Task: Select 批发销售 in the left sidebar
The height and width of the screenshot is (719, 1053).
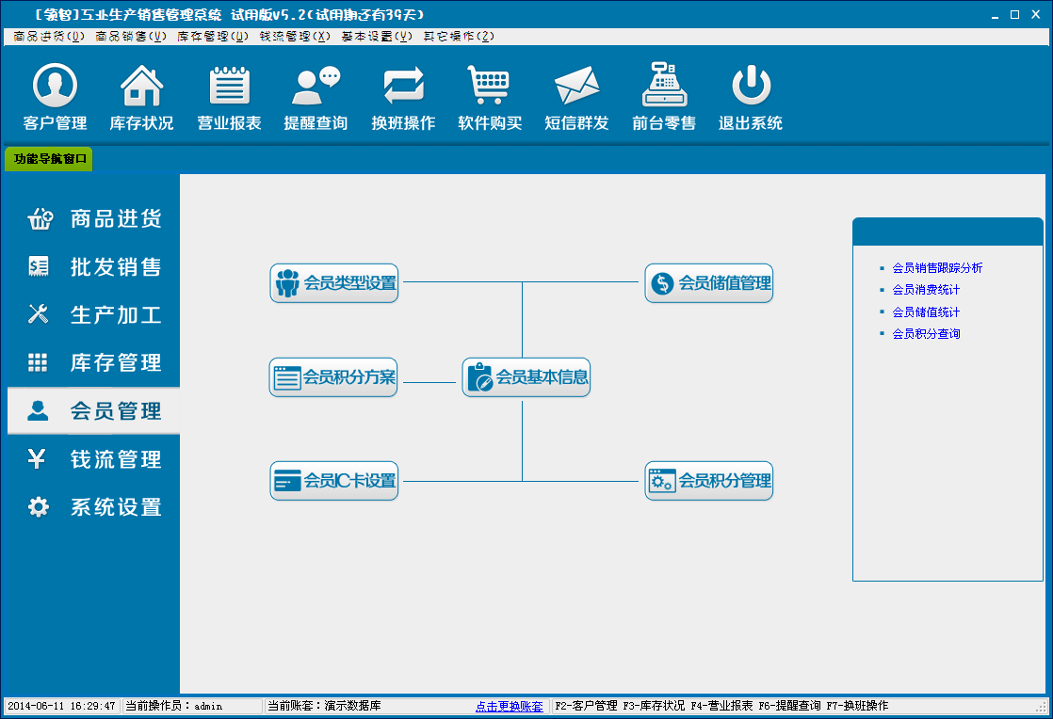Action: [94, 267]
